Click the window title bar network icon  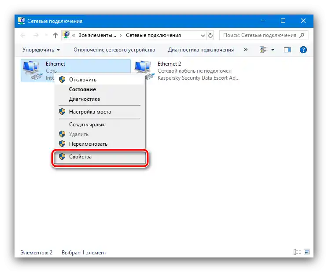click(21, 21)
